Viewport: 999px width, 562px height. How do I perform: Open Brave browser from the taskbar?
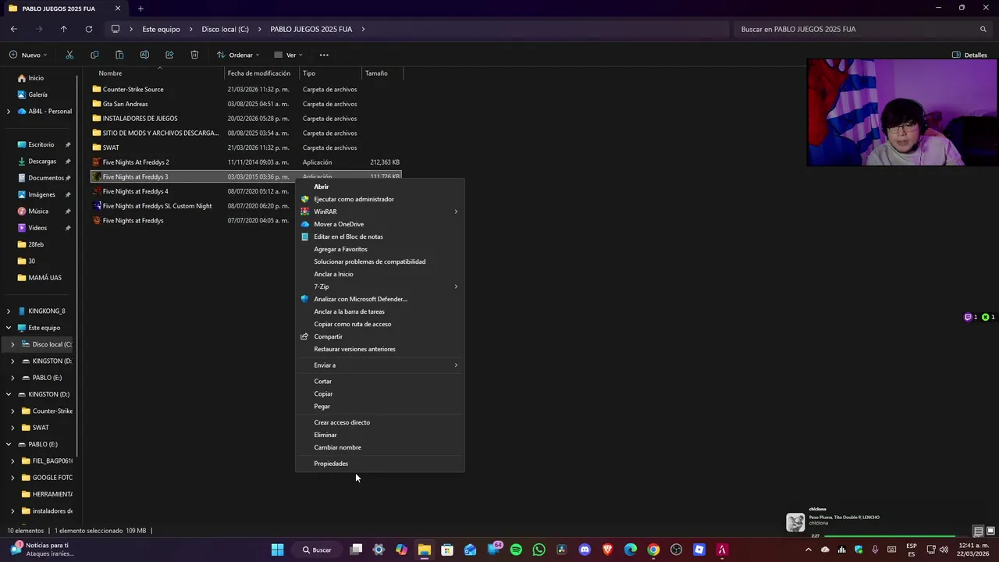click(607, 550)
